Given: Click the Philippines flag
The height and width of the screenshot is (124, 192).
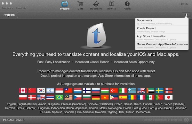Looking at the screenshot, I should click(114, 98).
